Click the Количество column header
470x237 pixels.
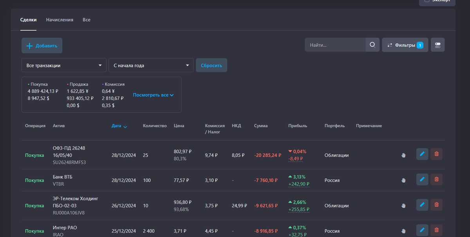tap(155, 126)
